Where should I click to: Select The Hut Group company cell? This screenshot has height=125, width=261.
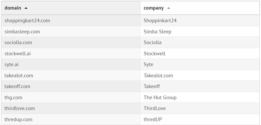(160, 98)
